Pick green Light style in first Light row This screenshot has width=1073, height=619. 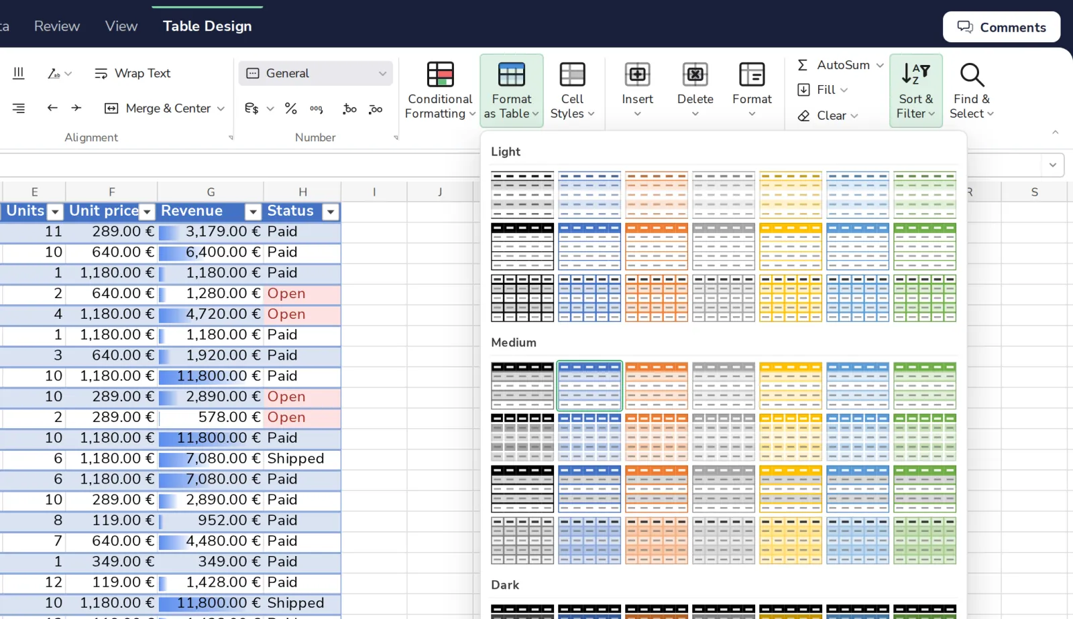click(x=925, y=195)
